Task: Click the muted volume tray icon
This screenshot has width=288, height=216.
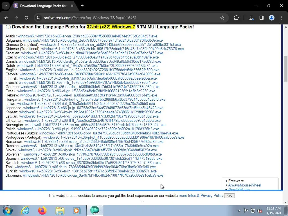Action: pos(260,211)
